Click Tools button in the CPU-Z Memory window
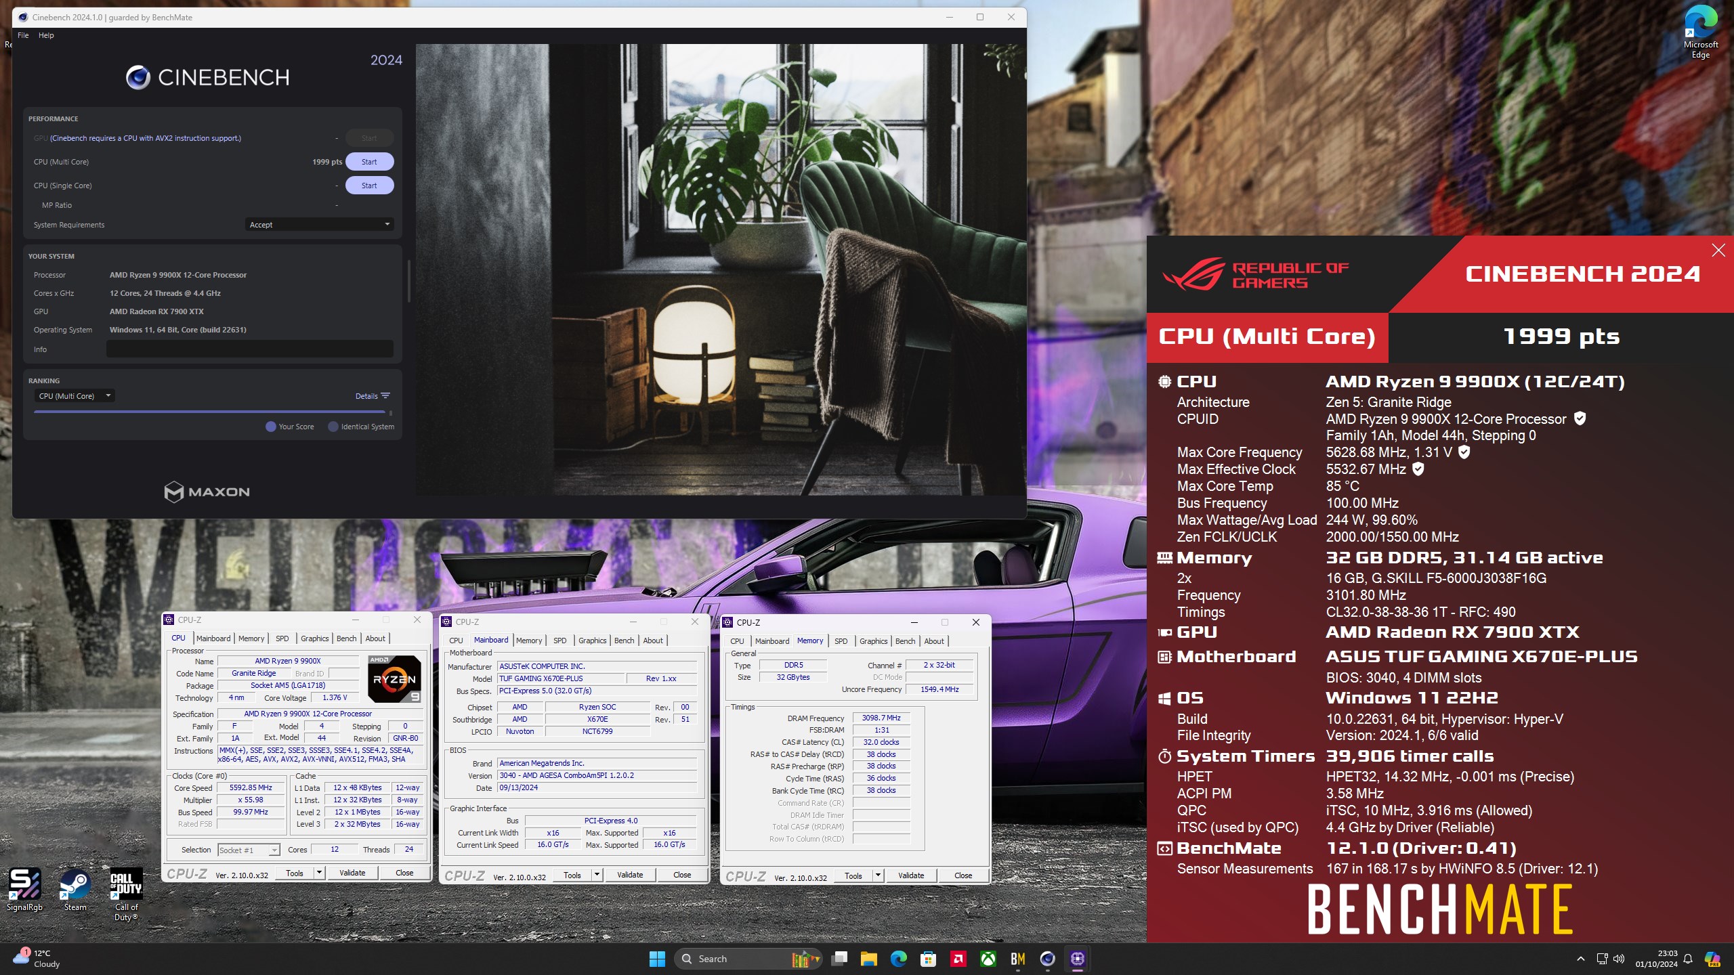This screenshot has width=1734, height=975. (853, 875)
